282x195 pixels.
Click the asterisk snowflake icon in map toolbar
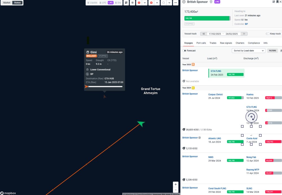[x=132, y=3]
